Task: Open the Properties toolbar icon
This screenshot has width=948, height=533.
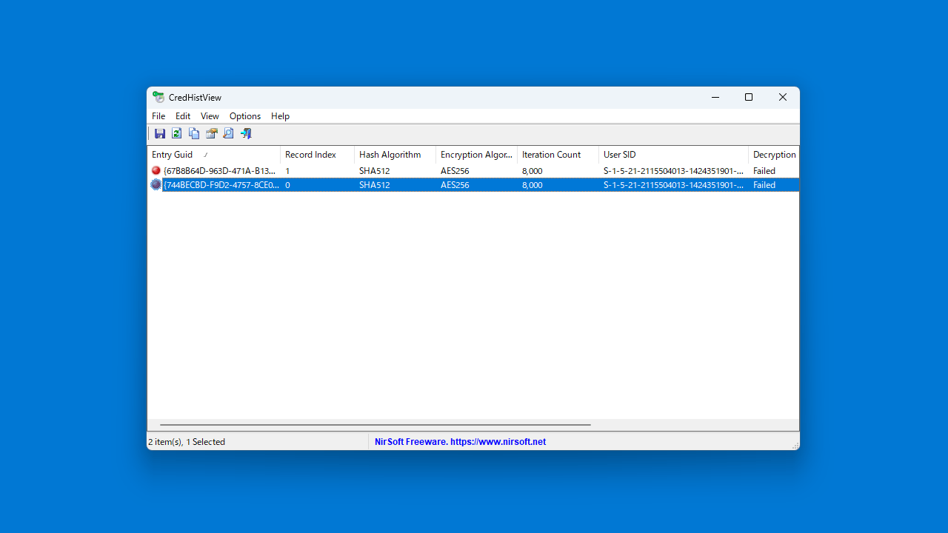Action: point(211,133)
